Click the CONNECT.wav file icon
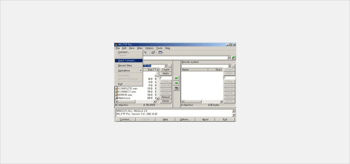The width and height of the screenshot is (350, 164). click(x=117, y=92)
